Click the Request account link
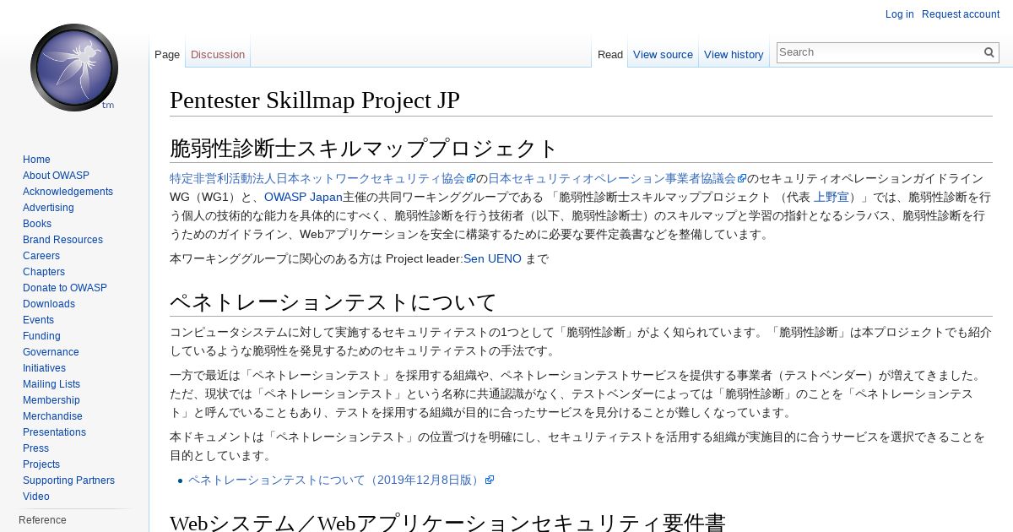Screen dimensions: 1013x532 pos(961,14)
